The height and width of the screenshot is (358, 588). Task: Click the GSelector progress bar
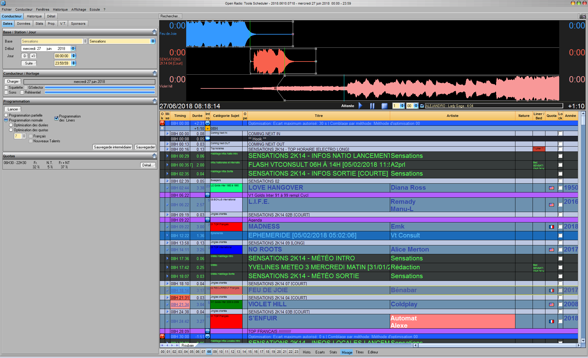tap(100, 87)
